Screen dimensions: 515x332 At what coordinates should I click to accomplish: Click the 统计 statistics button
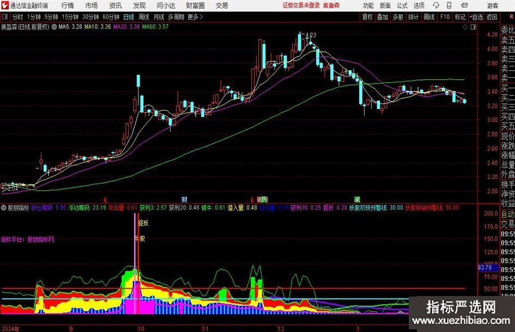[x=413, y=17]
